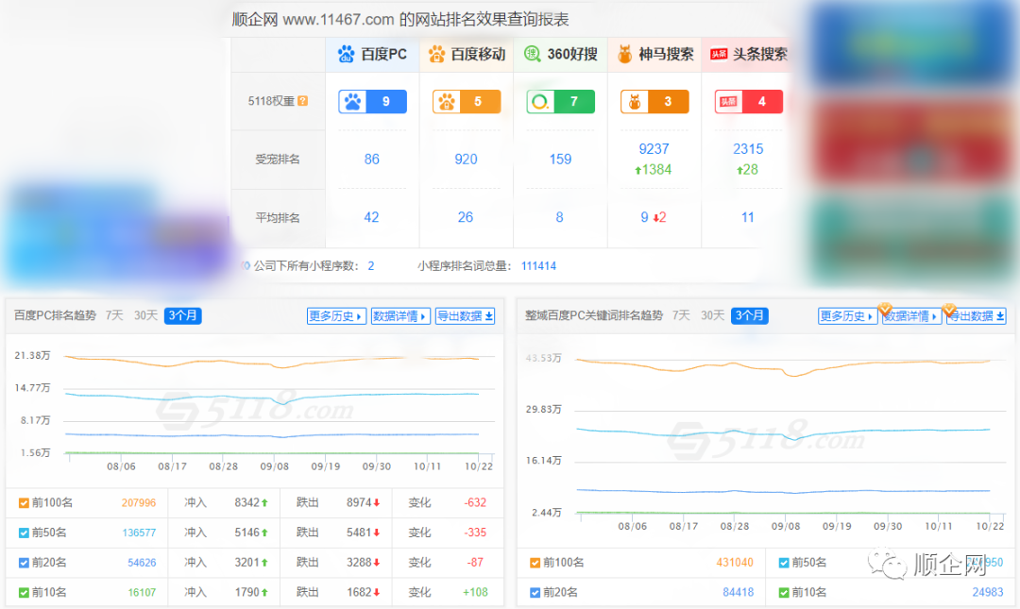1020x609 pixels.
Task: Click 头条搜索 平均排名 value 11
Action: [x=747, y=217]
